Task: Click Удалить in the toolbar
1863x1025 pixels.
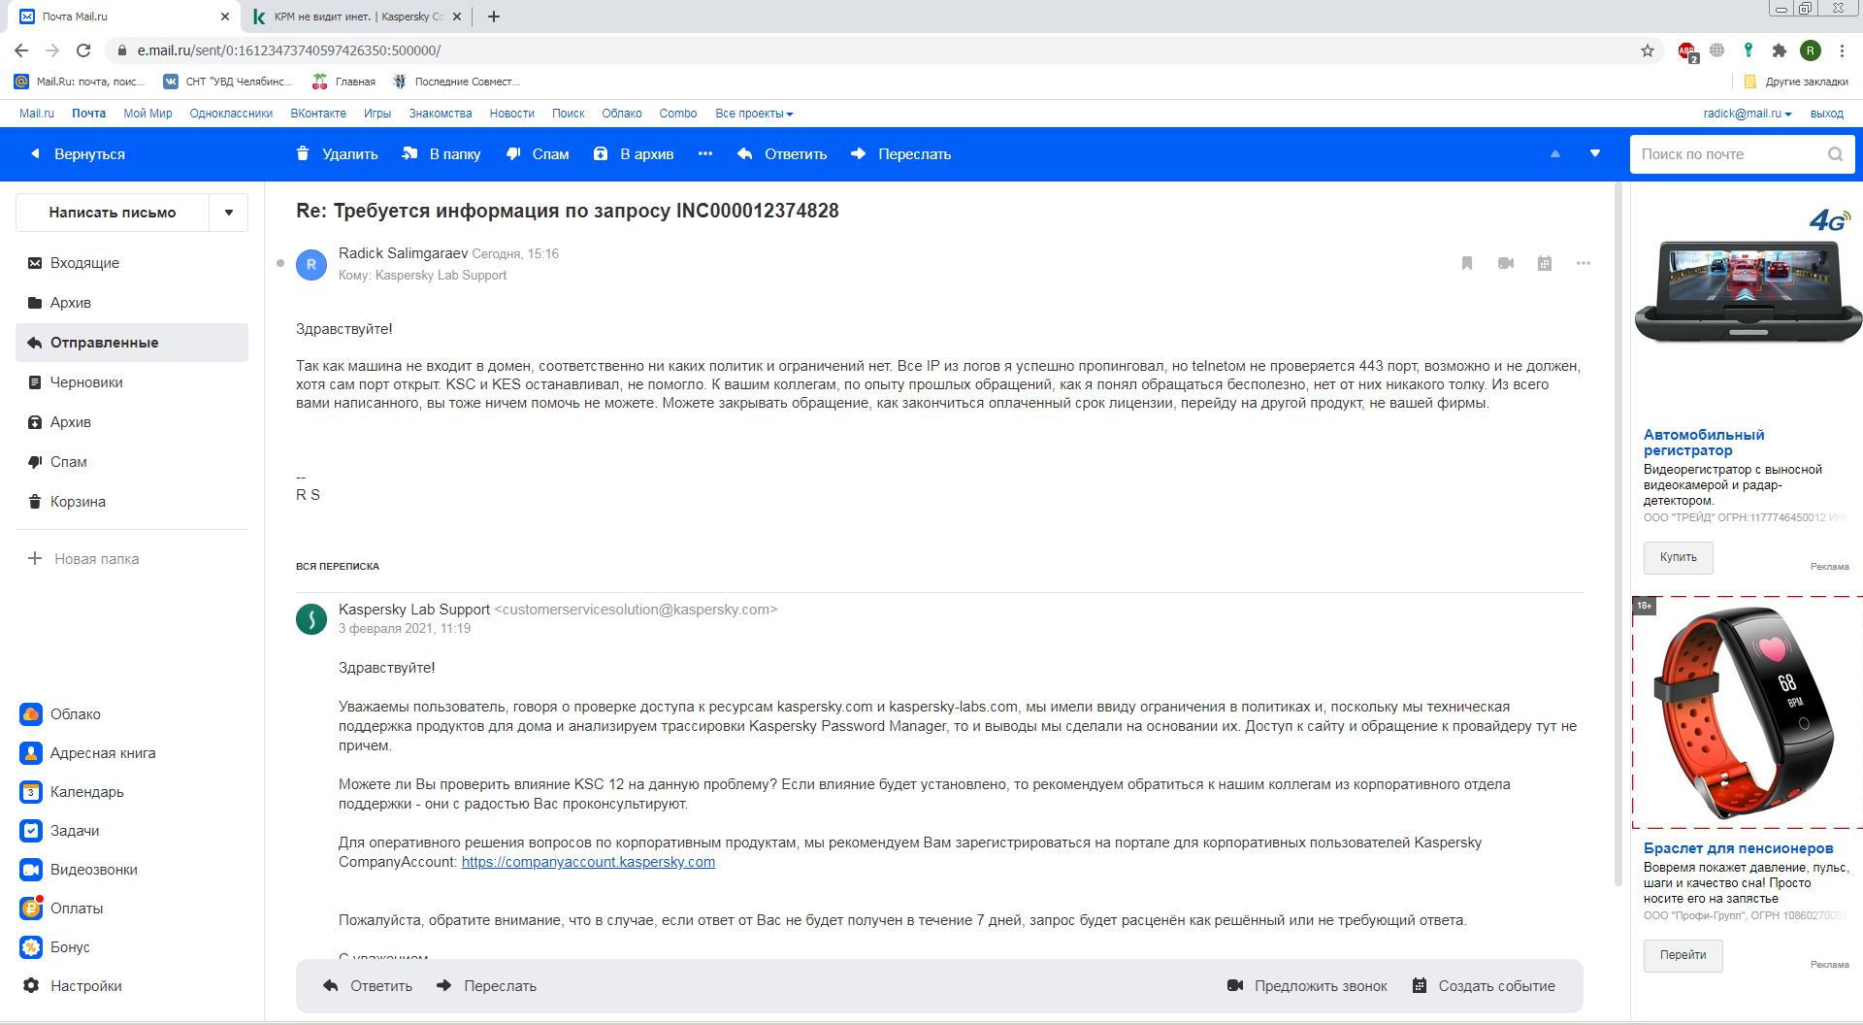Action: click(337, 153)
